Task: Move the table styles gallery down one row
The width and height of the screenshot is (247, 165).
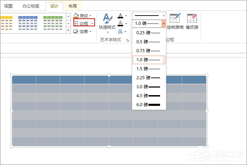Action: click(x=69, y=24)
